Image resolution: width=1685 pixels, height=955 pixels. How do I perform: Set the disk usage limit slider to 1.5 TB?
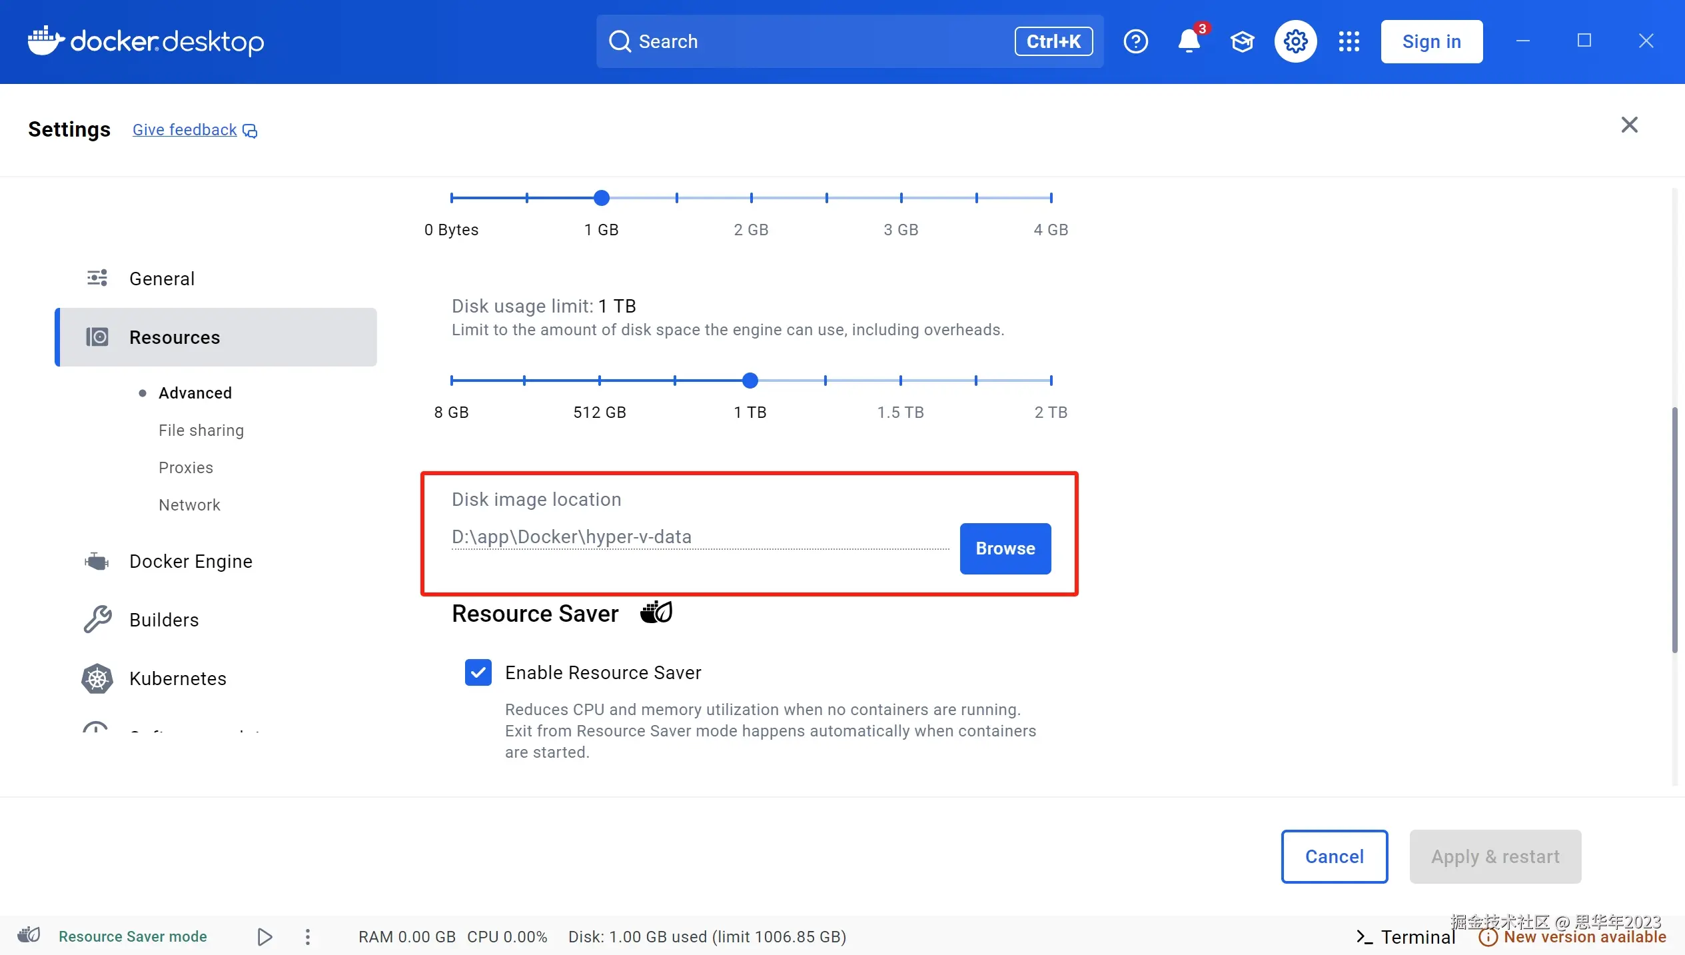click(x=900, y=381)
